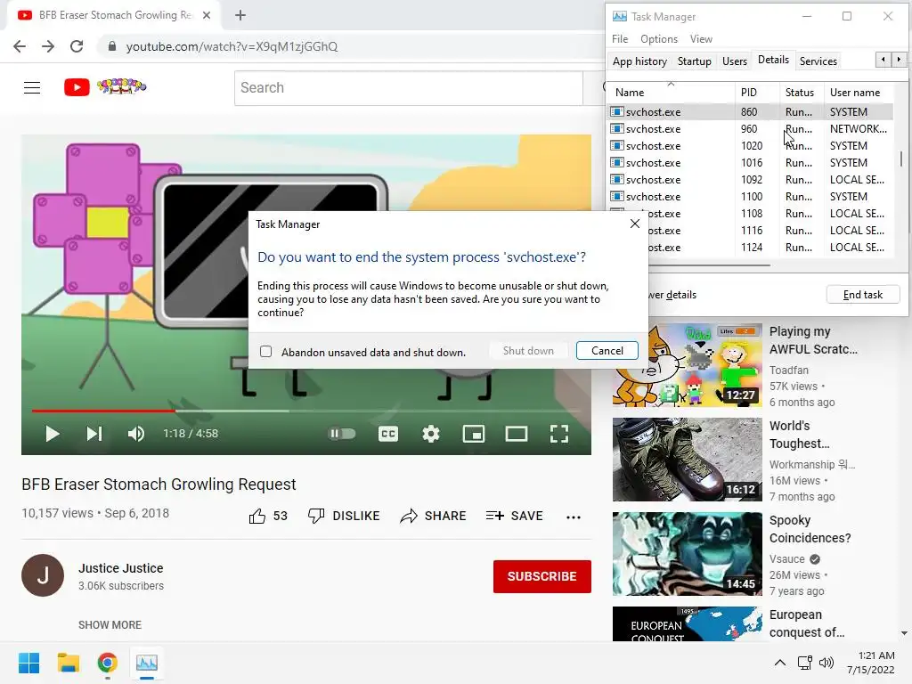Play the YouTube video
This screenshot has height=684, width=912.
[x=53, y=434]
